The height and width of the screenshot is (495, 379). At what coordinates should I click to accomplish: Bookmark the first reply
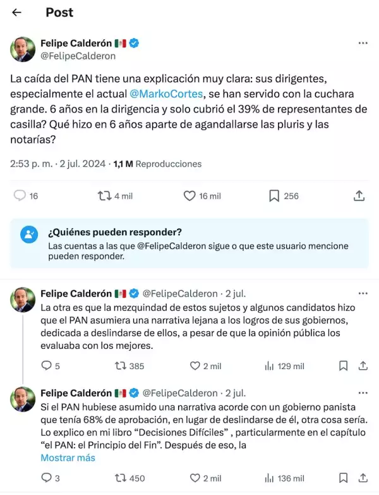pyautogui.click(x=343, y=365)
